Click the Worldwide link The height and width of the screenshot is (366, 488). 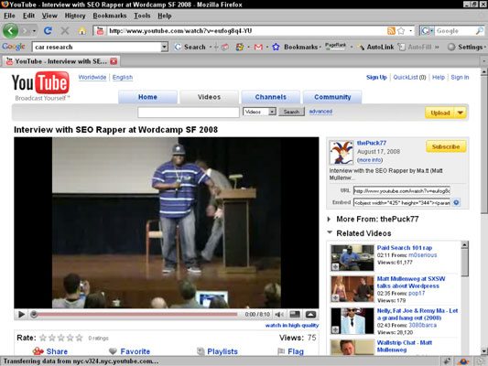(x=92, y=77)
